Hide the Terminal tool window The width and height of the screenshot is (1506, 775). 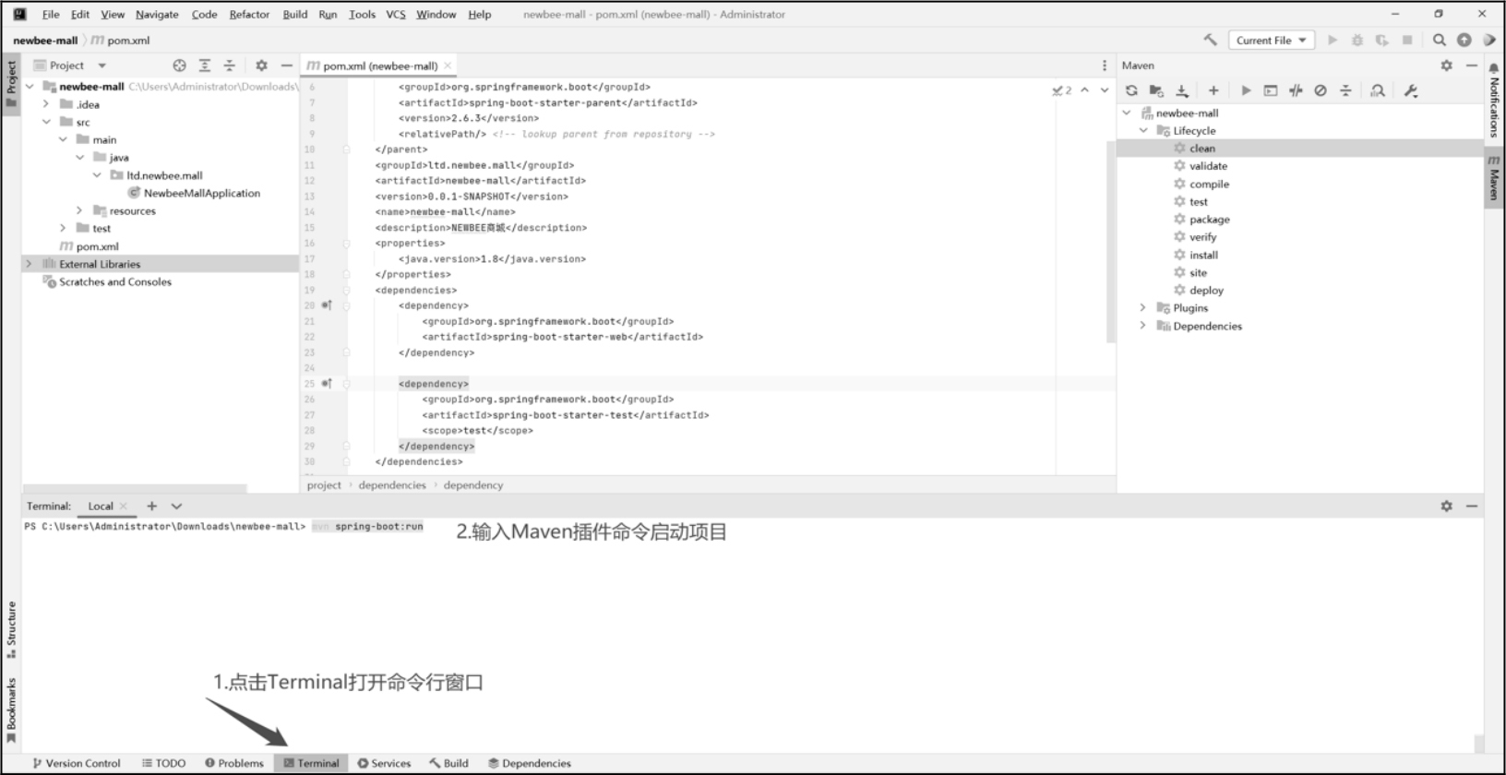[x=1472, y=506]
